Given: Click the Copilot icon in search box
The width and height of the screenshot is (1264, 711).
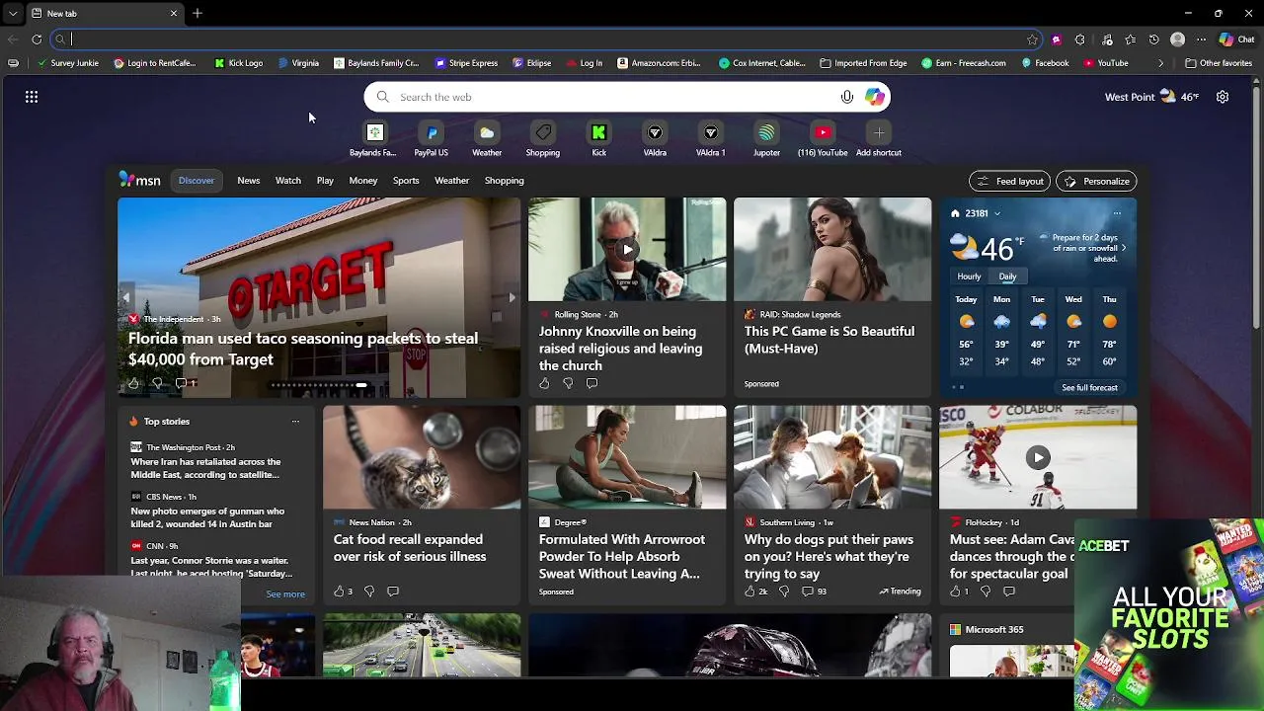Looking at the screenshot, I should tap(874, 97).
